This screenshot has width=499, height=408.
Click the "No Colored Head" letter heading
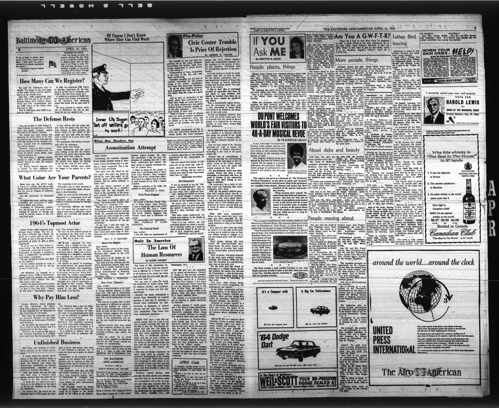149,228
